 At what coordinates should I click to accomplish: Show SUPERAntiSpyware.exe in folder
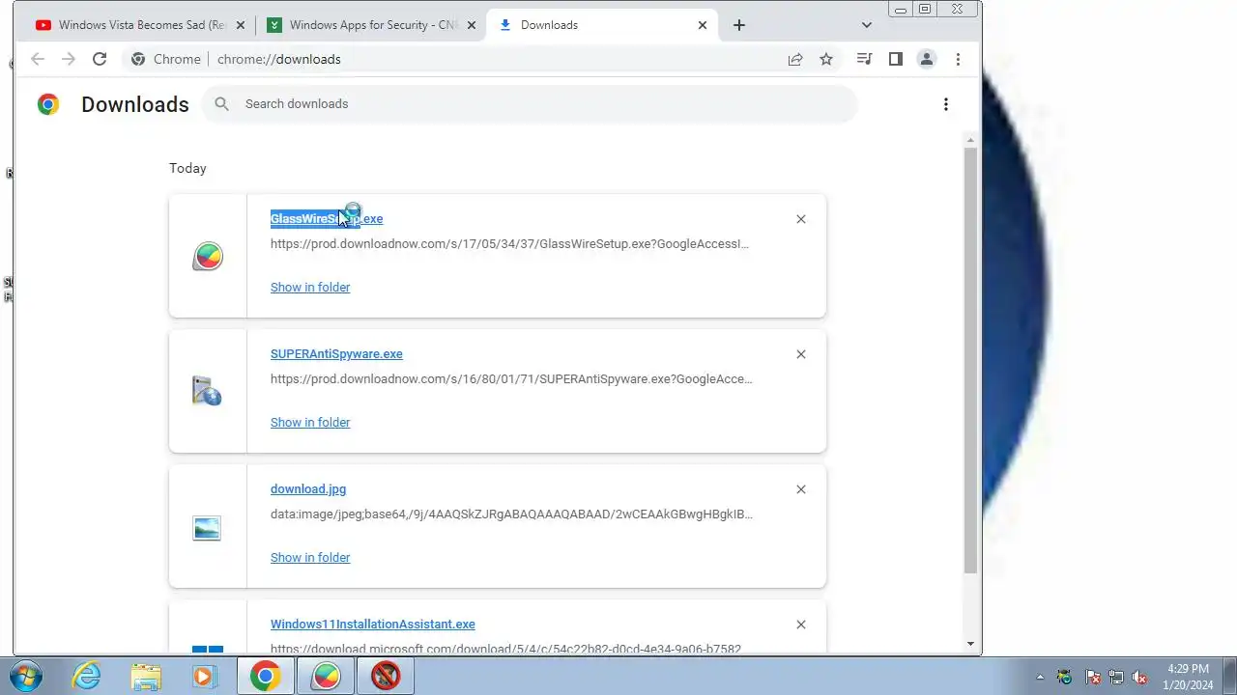[x=310, y=422]
